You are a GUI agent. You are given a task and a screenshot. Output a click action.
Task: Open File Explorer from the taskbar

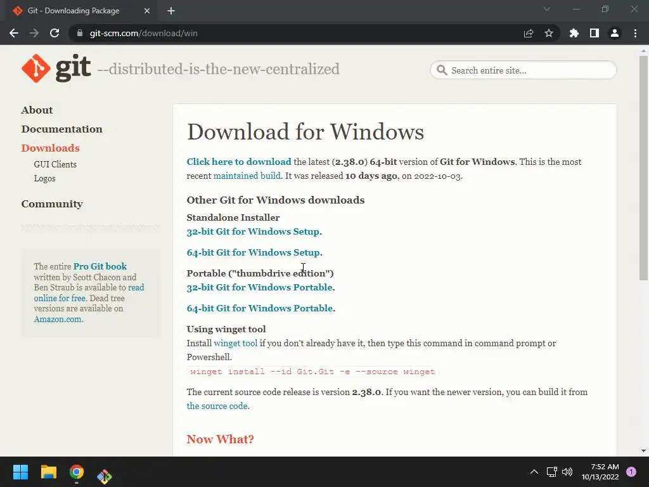(x=48, y=472)
